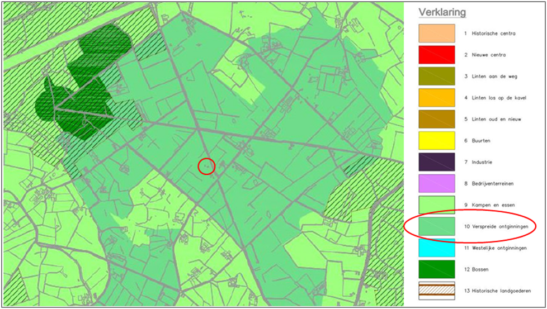
Task: Click the hatched Historische landgoederen swatch
Action: click(437, 291)
